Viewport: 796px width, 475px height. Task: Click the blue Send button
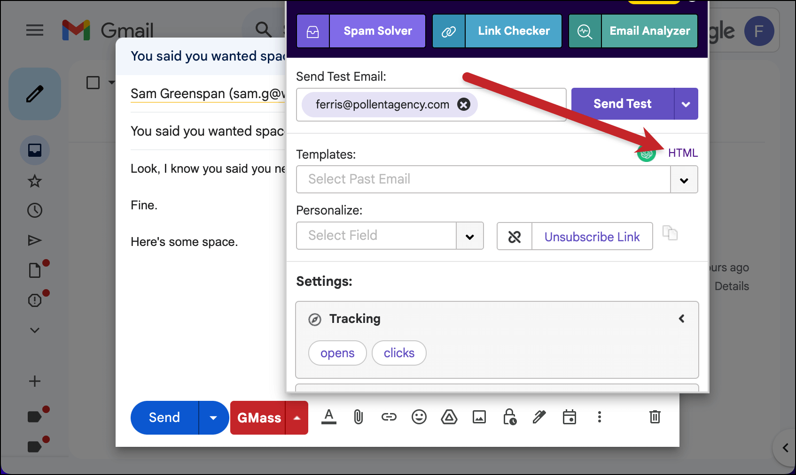point(164,418)
